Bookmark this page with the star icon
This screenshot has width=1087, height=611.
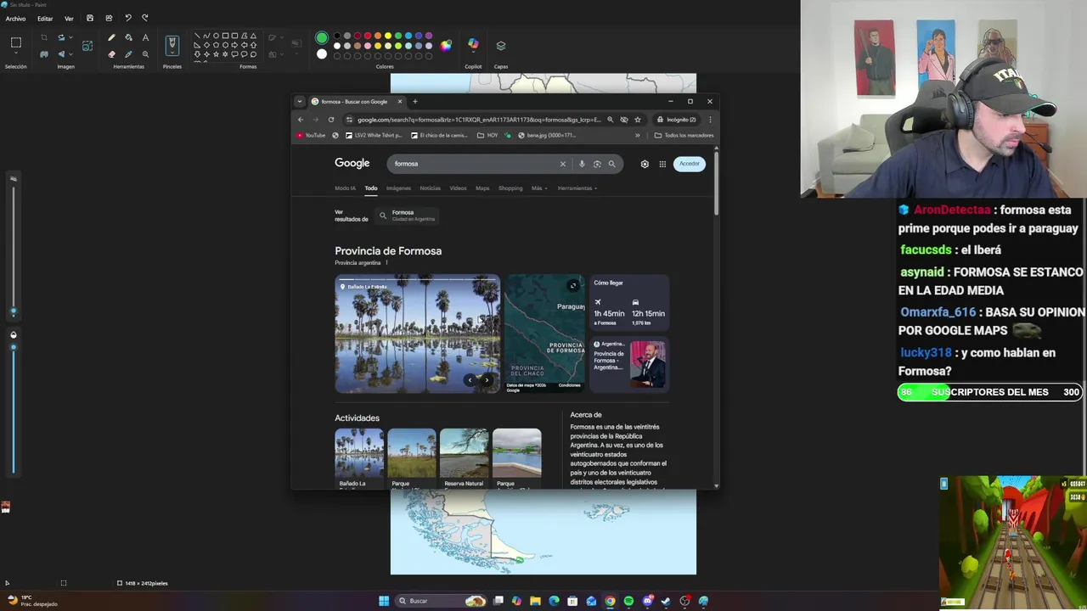[638, 120]
